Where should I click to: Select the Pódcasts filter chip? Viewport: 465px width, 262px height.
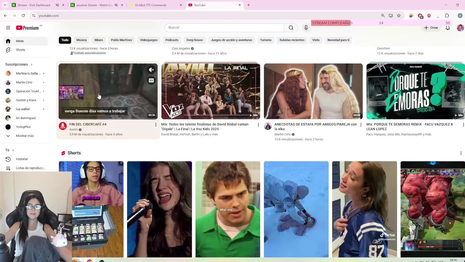coord(172,40)
